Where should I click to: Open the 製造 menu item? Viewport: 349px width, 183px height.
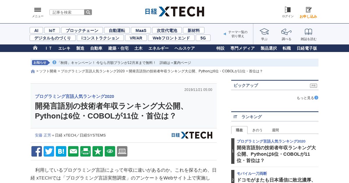click(80, 48)
